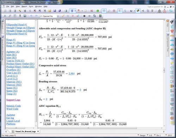The width and height of the screenshot is (176, 138).
Task: Open the File menu
Action: pyautogui.click(x=8, y=6)
